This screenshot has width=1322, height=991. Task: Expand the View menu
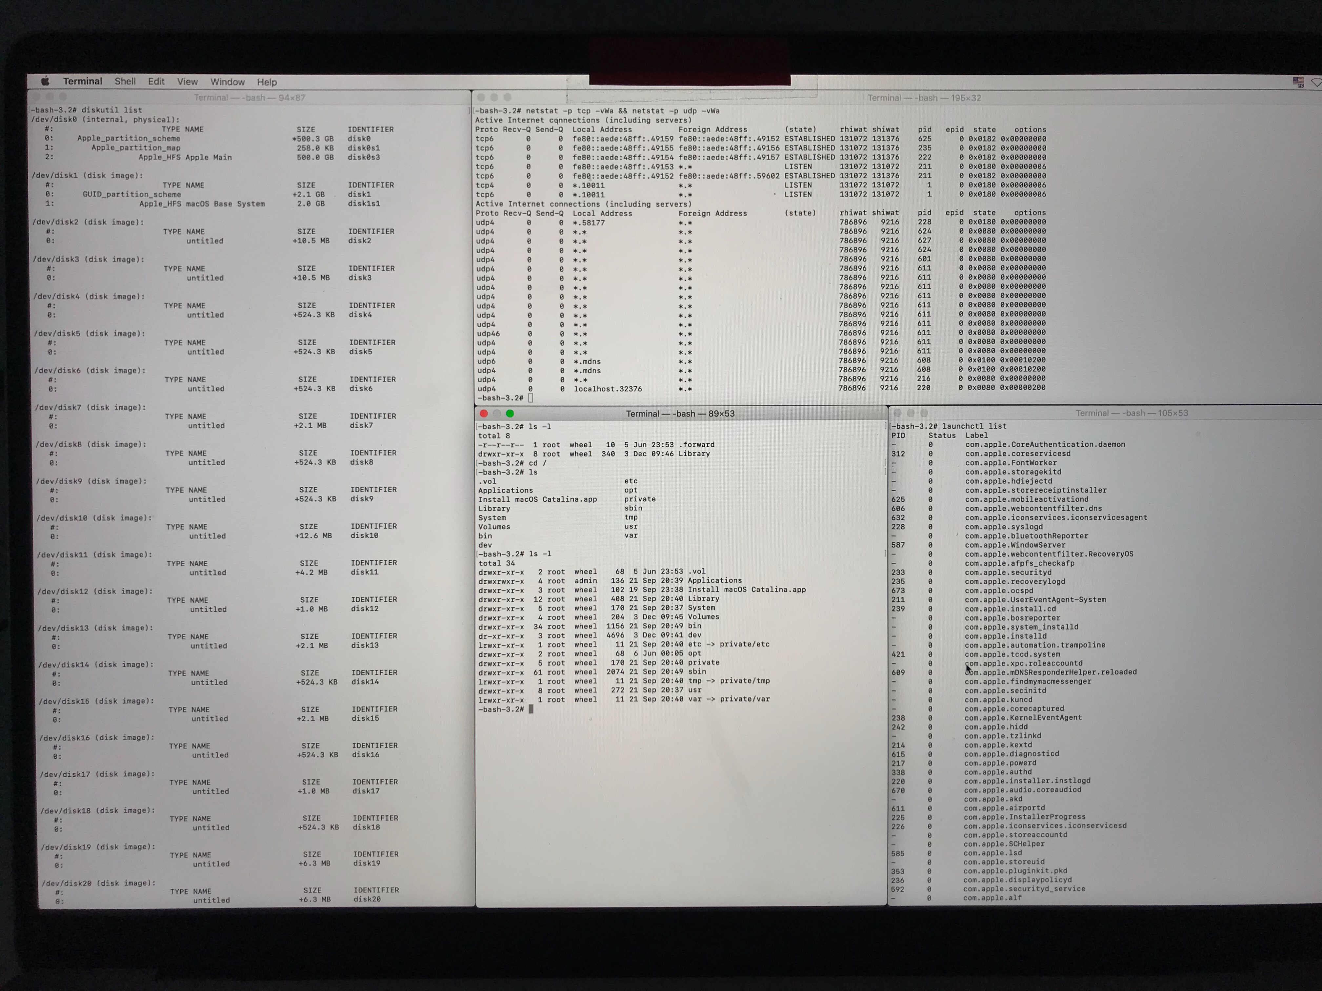point(187,82)
